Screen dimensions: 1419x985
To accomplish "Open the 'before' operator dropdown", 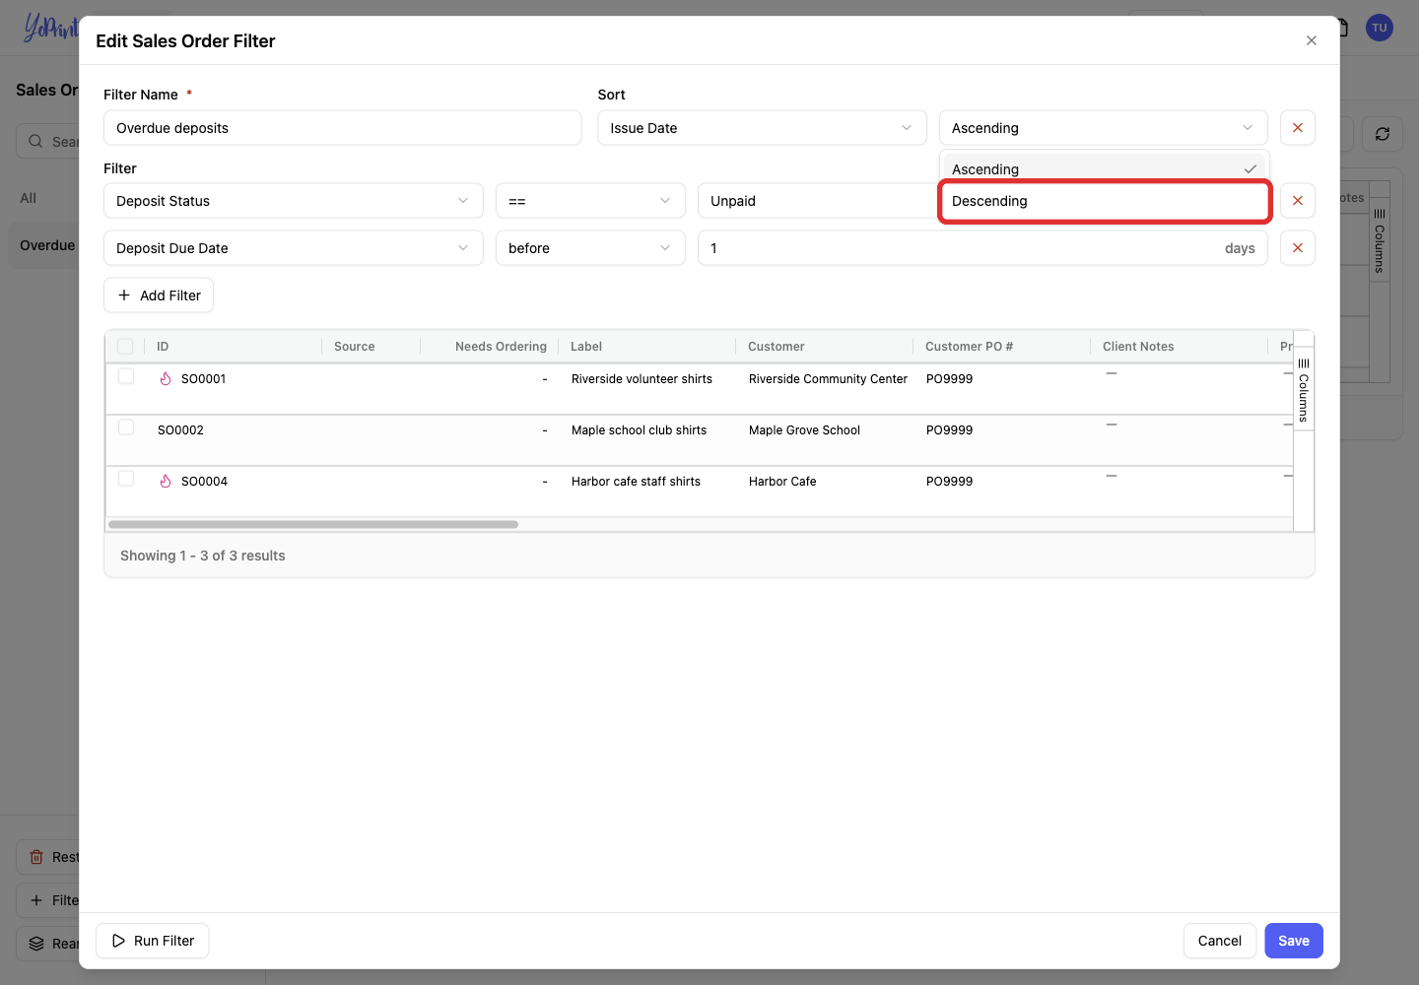I will (x=590, y=248).
